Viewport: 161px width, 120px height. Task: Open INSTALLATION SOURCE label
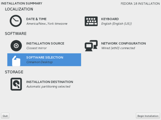(x=45, y=43)
